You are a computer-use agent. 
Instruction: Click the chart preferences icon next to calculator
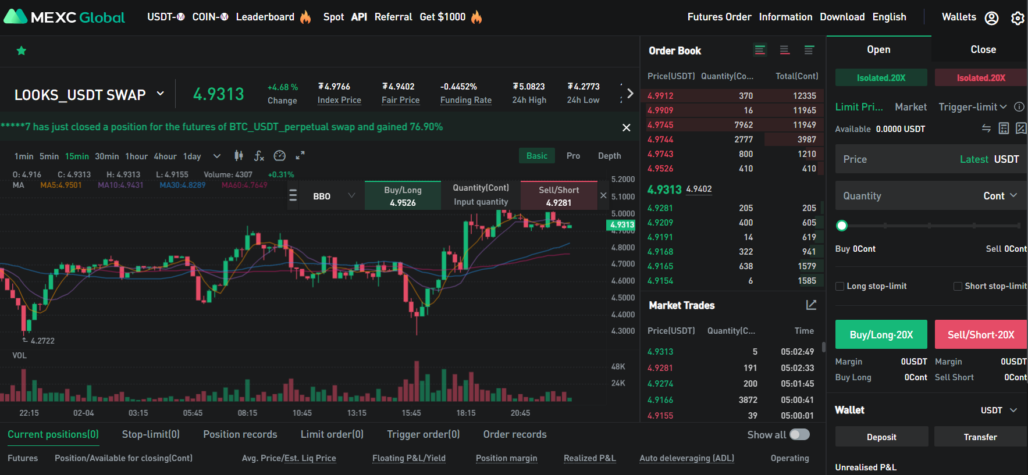pos(1021,128)
